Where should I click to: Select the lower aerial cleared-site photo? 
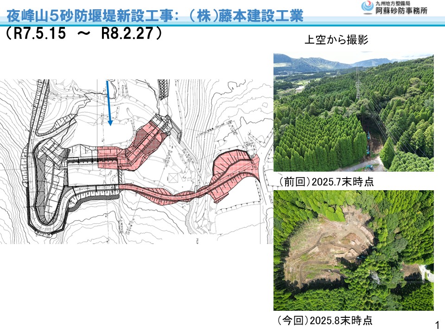pos(353,250)
